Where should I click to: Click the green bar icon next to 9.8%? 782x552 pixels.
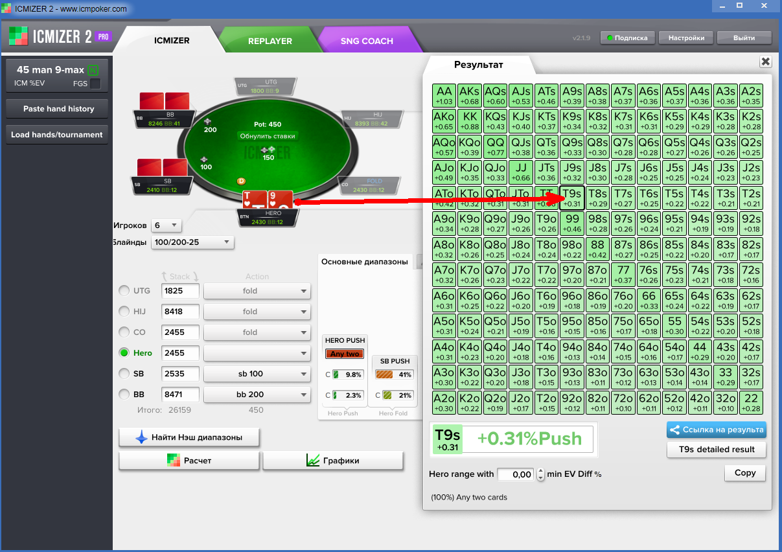click(336, 374)
